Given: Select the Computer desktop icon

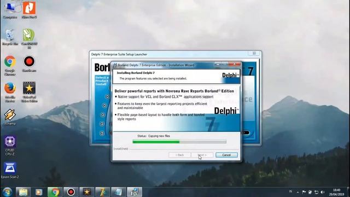Looking at the screenshot, I should point(10,10).
